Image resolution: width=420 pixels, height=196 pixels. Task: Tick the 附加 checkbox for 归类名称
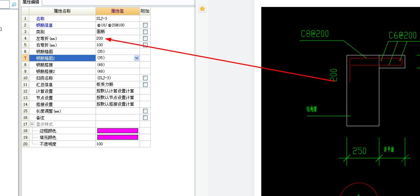145,78
